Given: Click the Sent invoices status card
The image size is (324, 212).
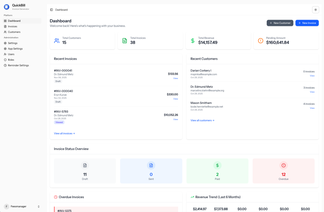Looking at the screenshot, I should point(151,171).
